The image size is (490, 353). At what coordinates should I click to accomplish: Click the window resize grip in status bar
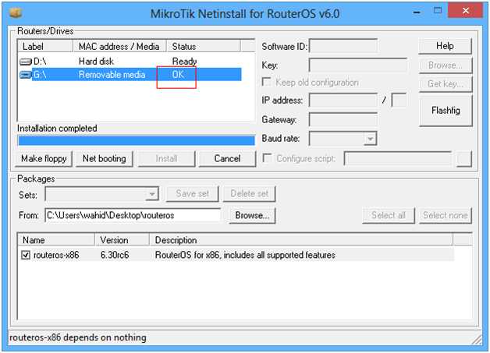point(477,340)
